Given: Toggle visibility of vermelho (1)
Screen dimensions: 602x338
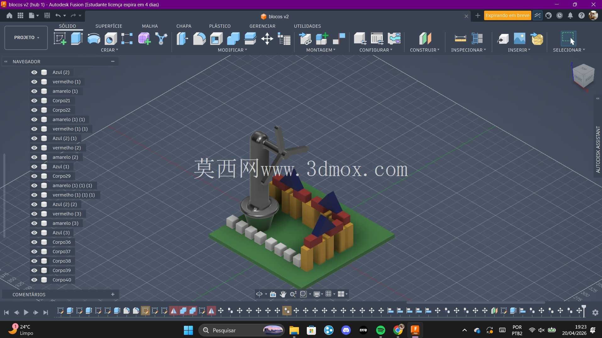Looking at the screenshot, I should (34, 82).
